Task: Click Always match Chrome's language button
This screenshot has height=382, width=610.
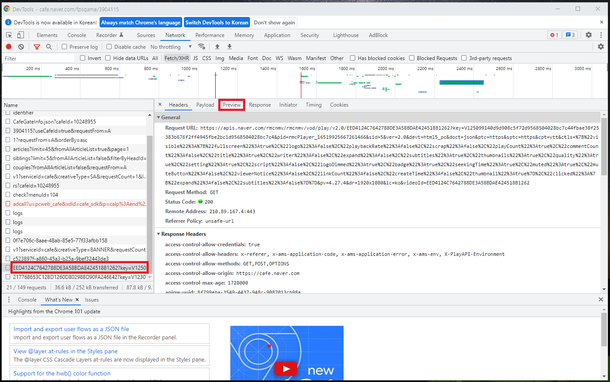Action: point(141,23)
